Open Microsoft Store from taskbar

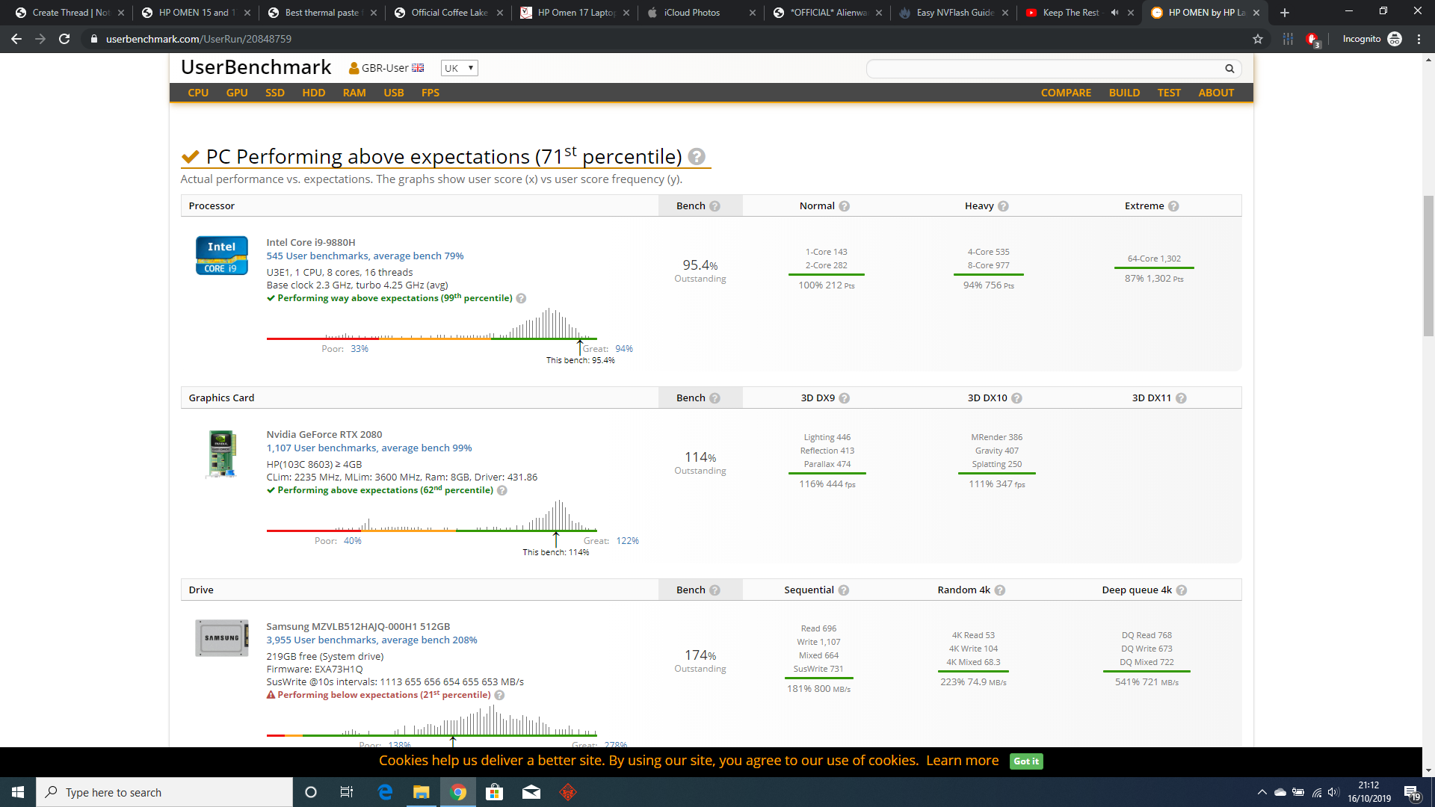click(x=495, y=792)
